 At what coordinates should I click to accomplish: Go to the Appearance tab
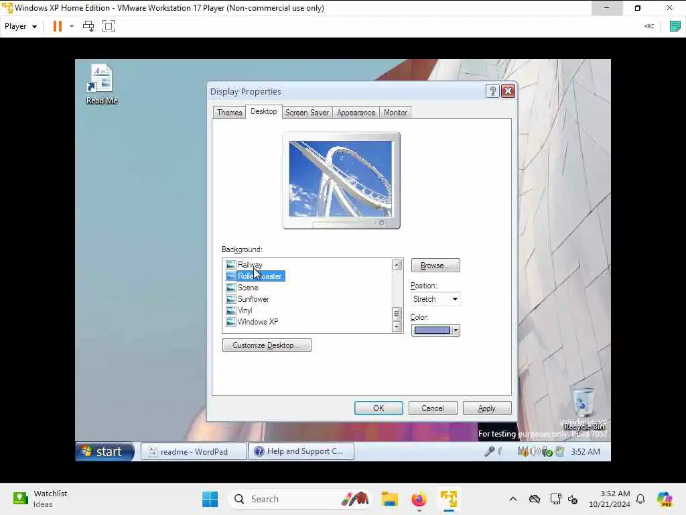point(356,113)
